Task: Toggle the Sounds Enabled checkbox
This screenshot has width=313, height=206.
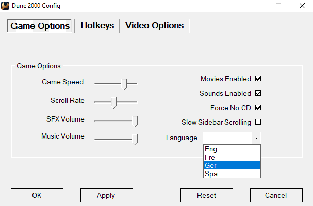Action: [x=258, y=94]
